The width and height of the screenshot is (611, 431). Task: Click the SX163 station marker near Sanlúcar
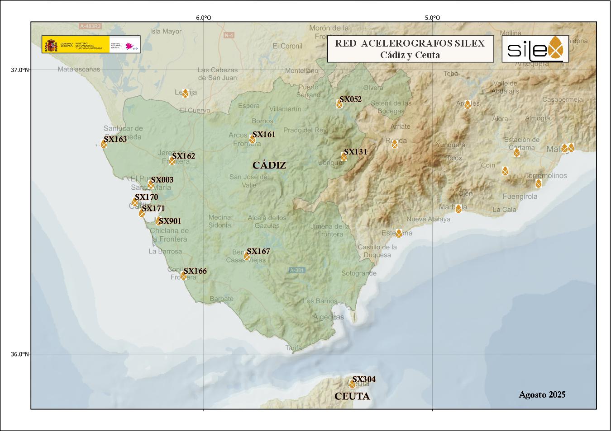104,144
